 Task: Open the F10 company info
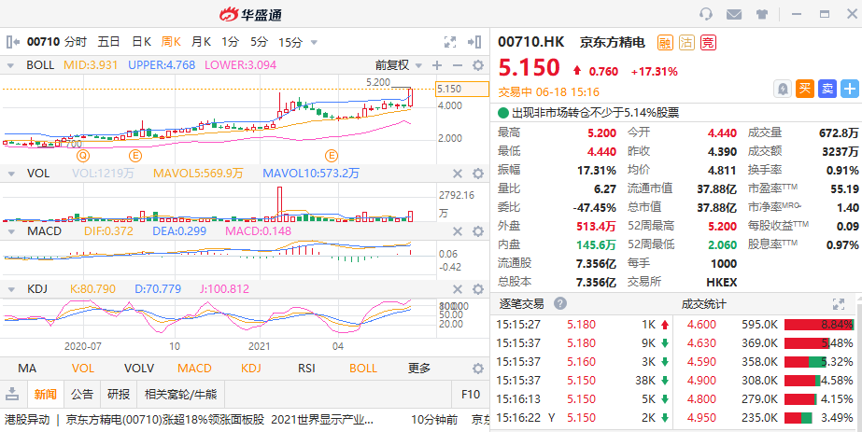point(471,394)
